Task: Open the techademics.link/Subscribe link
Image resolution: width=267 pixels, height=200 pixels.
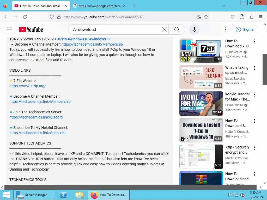Action: coord(38,133)
